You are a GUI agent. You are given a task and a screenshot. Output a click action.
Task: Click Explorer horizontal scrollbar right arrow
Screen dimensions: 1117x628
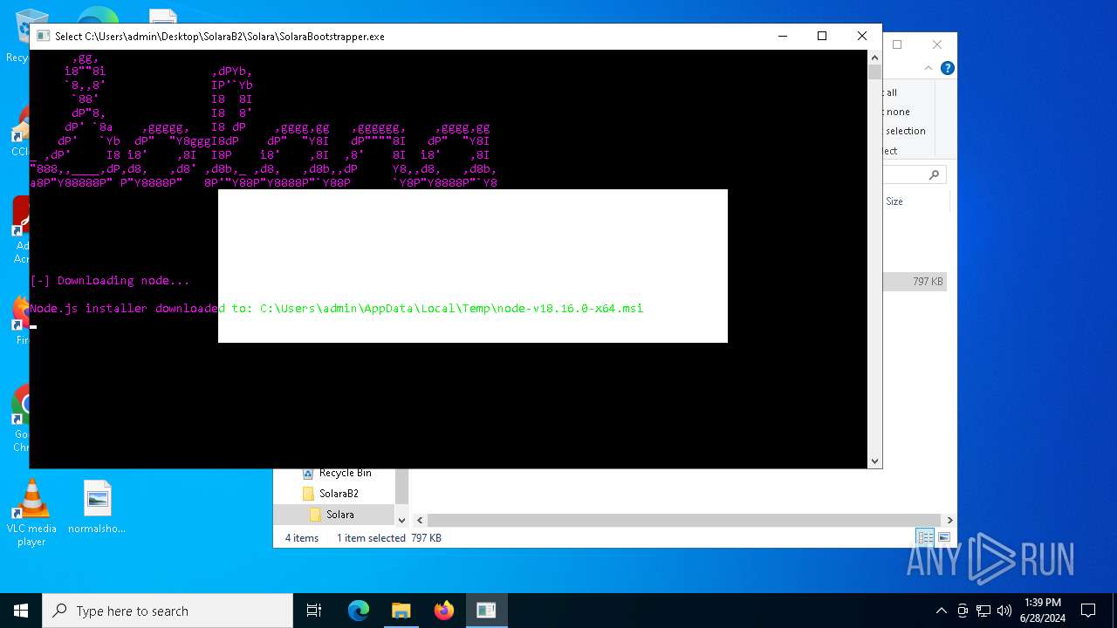949,520
